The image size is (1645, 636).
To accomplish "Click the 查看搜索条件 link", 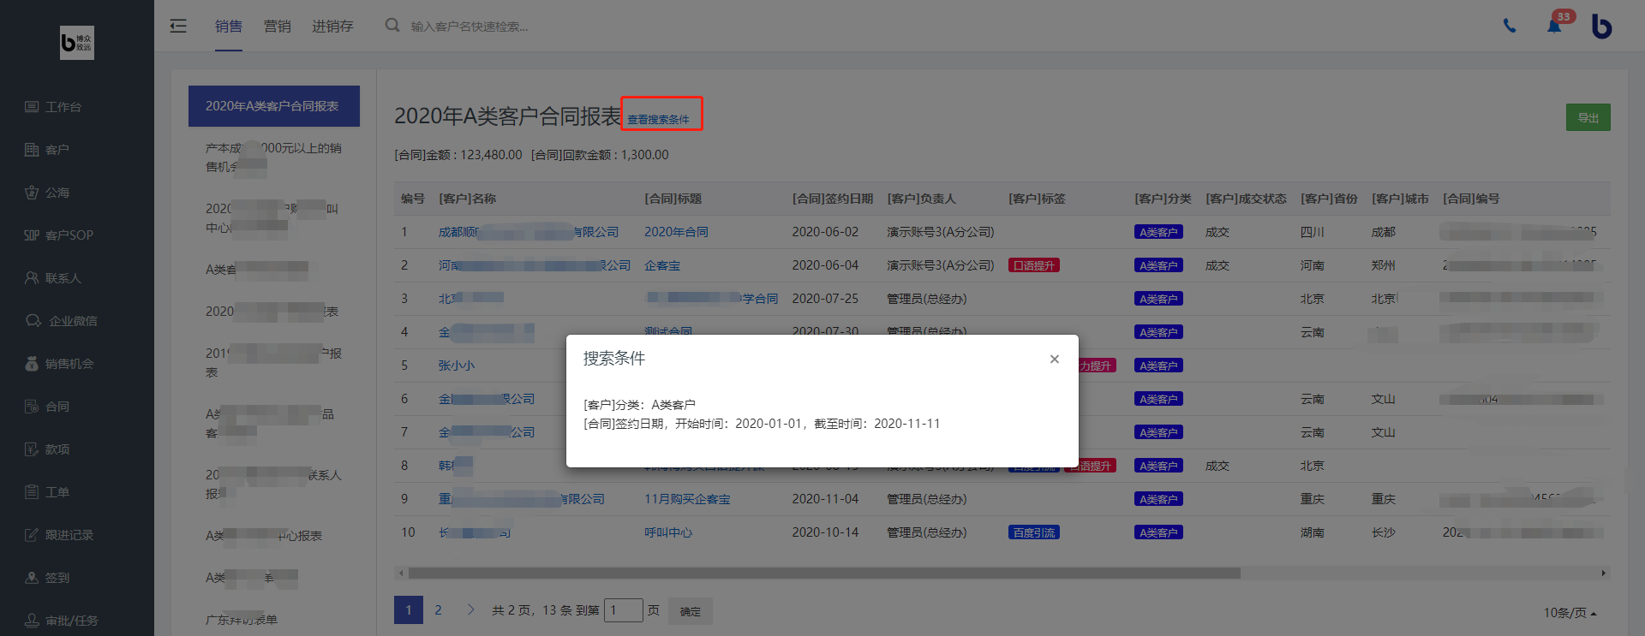I will [x=658, y=119].
